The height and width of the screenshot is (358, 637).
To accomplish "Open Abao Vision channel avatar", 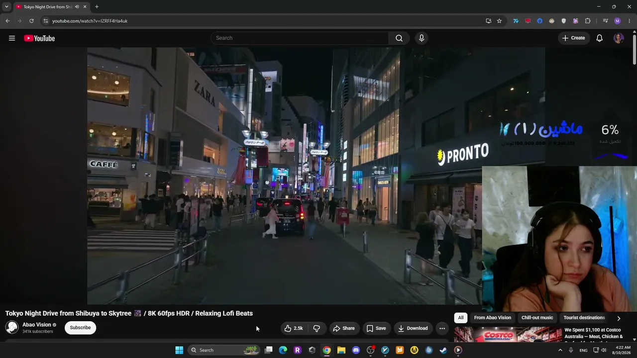I will click(12, 327).
